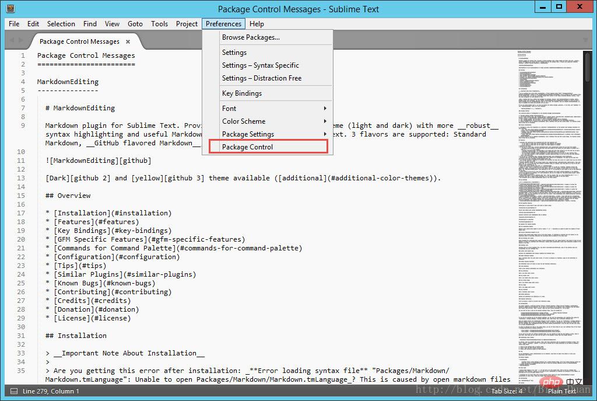Select the Package Control Messages tab
The width and height of the screenshot is (597, 401).
point(79,41)
